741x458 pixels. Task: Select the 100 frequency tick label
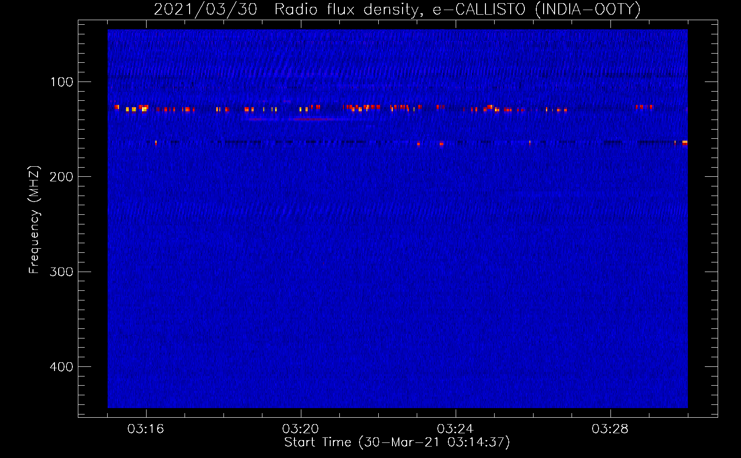(62, 82)
